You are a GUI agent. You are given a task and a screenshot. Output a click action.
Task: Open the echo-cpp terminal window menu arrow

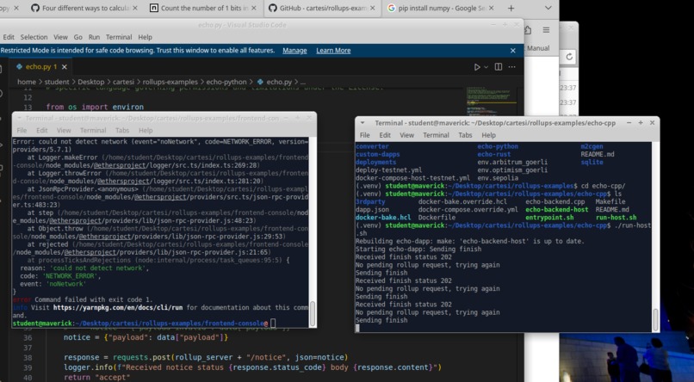pos(362,123)
